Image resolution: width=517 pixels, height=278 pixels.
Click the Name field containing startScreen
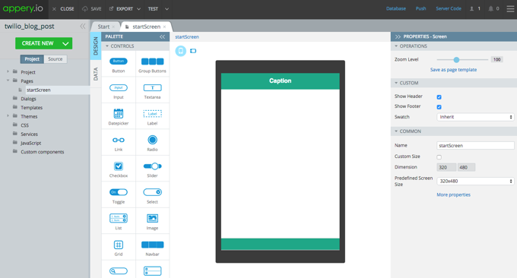tap(475, 146)
